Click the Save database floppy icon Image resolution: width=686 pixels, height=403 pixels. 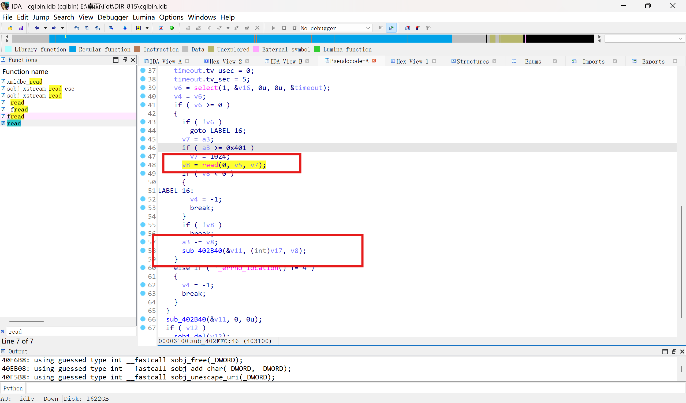tap(21, 28)
